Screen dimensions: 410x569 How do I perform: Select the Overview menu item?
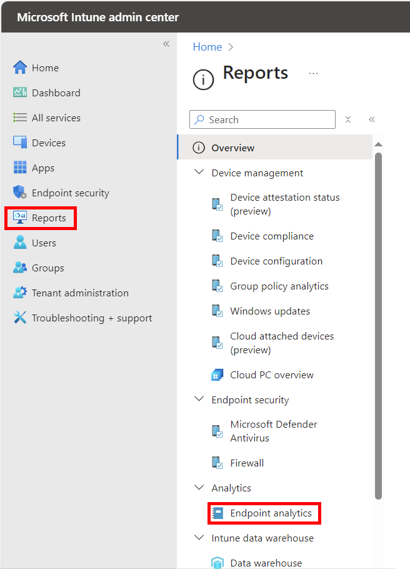[x=275, y=148]
